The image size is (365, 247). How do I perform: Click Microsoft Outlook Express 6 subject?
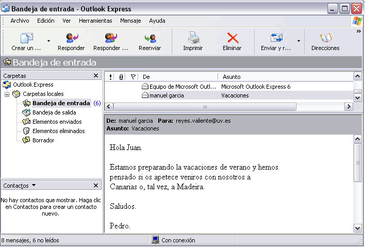click(x=256, y=87)
